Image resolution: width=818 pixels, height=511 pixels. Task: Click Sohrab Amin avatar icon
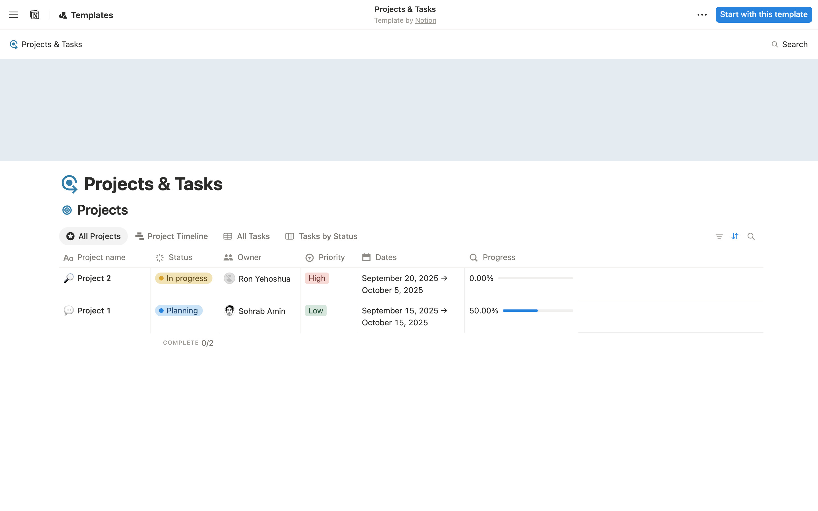[229, 311]
